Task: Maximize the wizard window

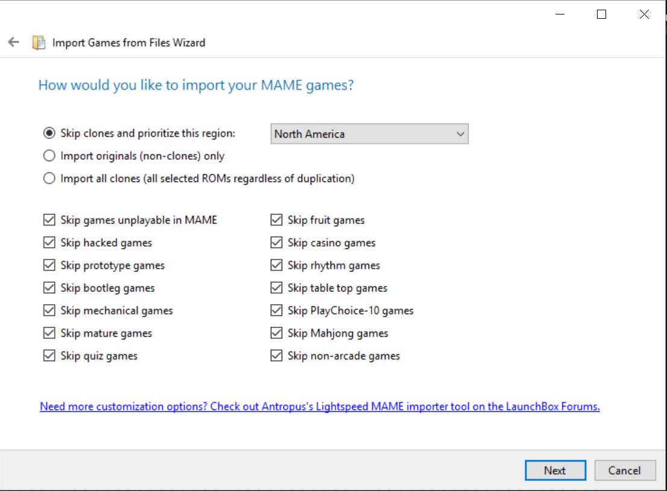Action: point(601,14)
